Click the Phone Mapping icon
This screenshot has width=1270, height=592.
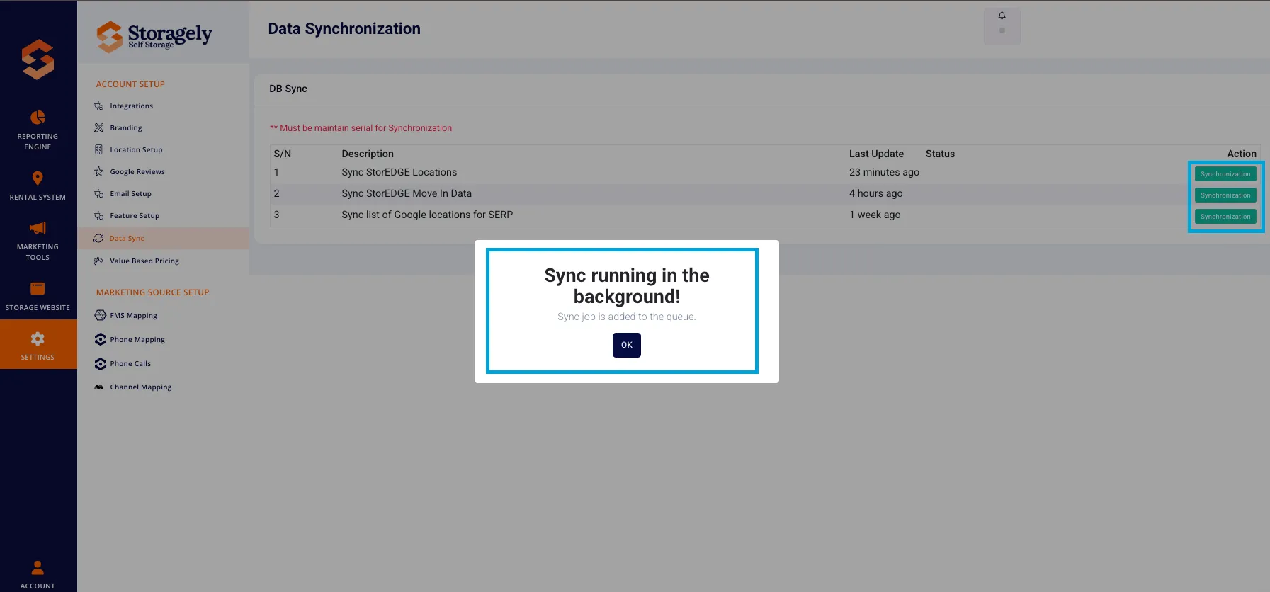point(100,340)
